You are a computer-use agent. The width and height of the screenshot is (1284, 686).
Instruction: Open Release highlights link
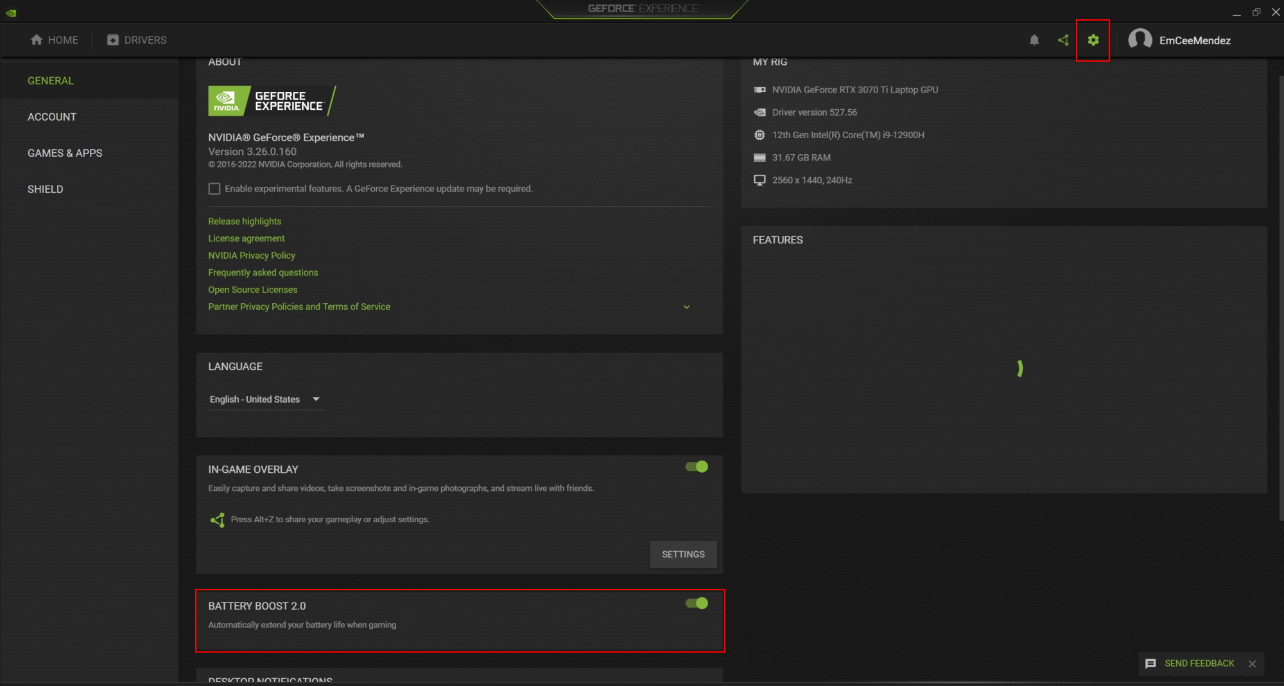tap(245, 221)
